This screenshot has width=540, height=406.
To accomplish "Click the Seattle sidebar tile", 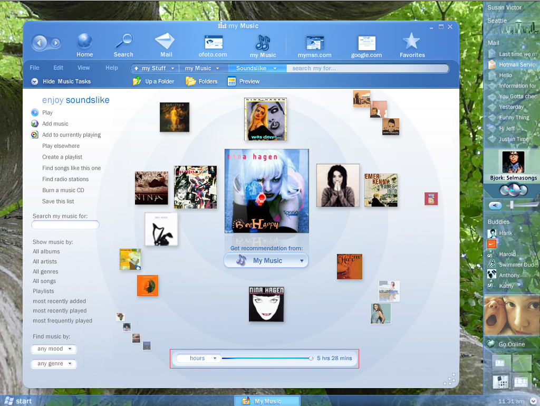I will pos(512,25).
